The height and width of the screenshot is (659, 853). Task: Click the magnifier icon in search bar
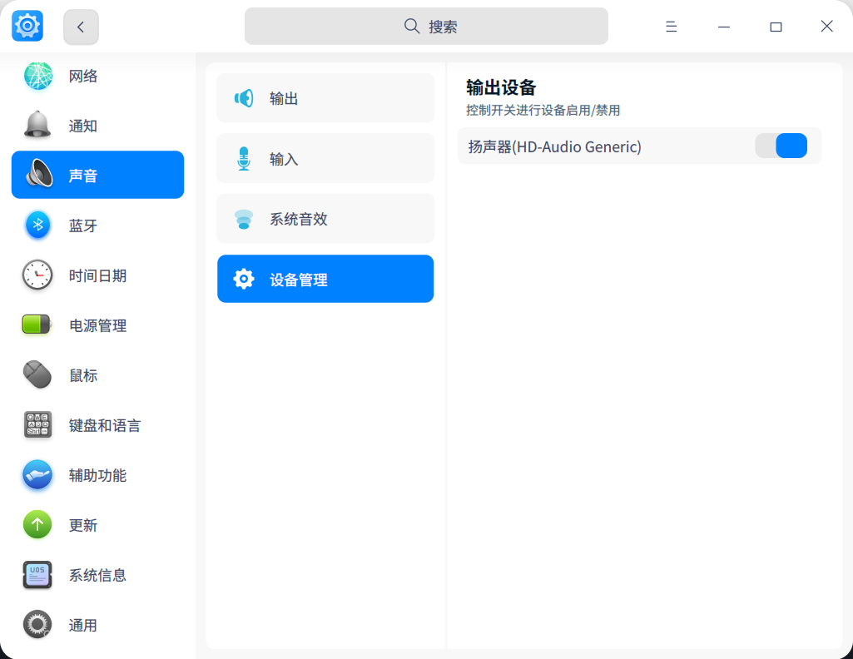click(412, 26)
